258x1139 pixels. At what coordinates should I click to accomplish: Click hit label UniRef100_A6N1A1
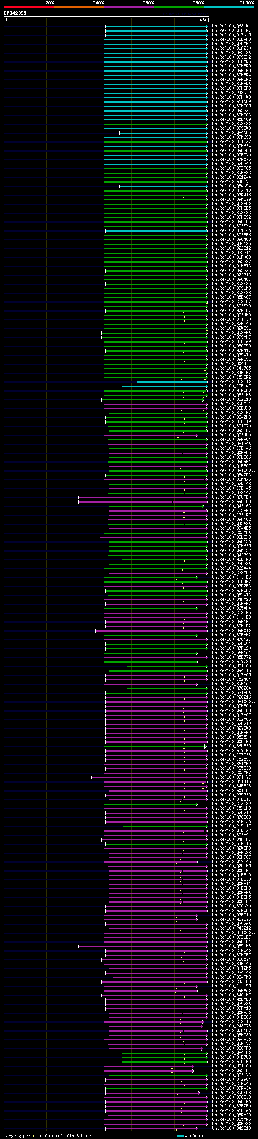(x=231, y=653)
